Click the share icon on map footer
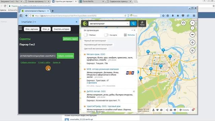This screenshot has width=215, height=121. (x=167, y=110)
